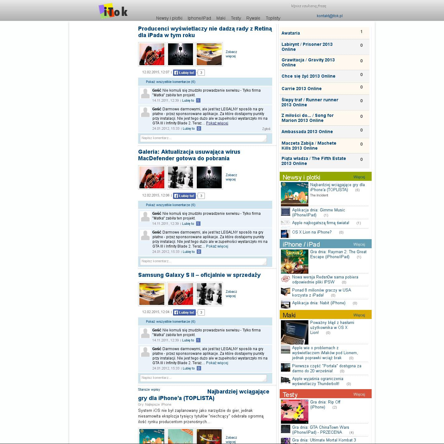Click the Redsn0w beta icon
Viewport: 444px width, 444px height.
tap(285, 279)
